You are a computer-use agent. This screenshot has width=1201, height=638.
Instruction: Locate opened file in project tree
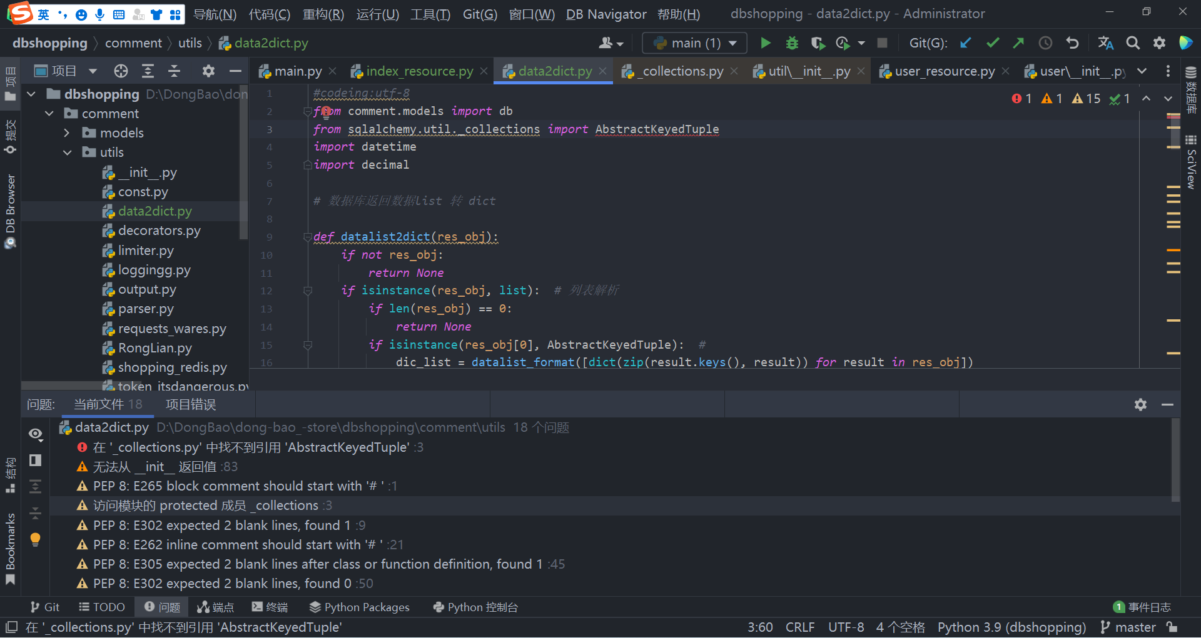121,71
